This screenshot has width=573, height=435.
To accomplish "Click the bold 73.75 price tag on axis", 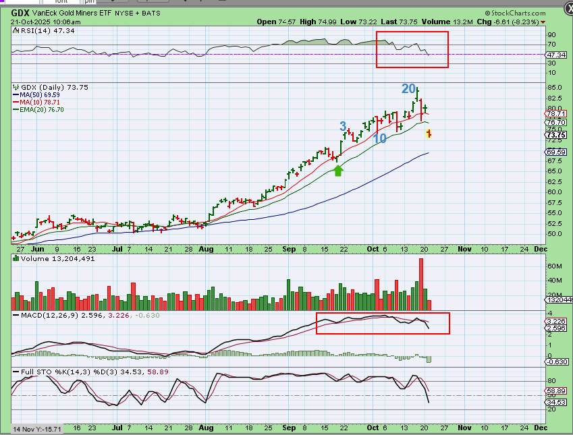I will 556,135.
